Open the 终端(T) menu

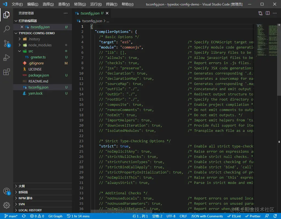[111, 4]
